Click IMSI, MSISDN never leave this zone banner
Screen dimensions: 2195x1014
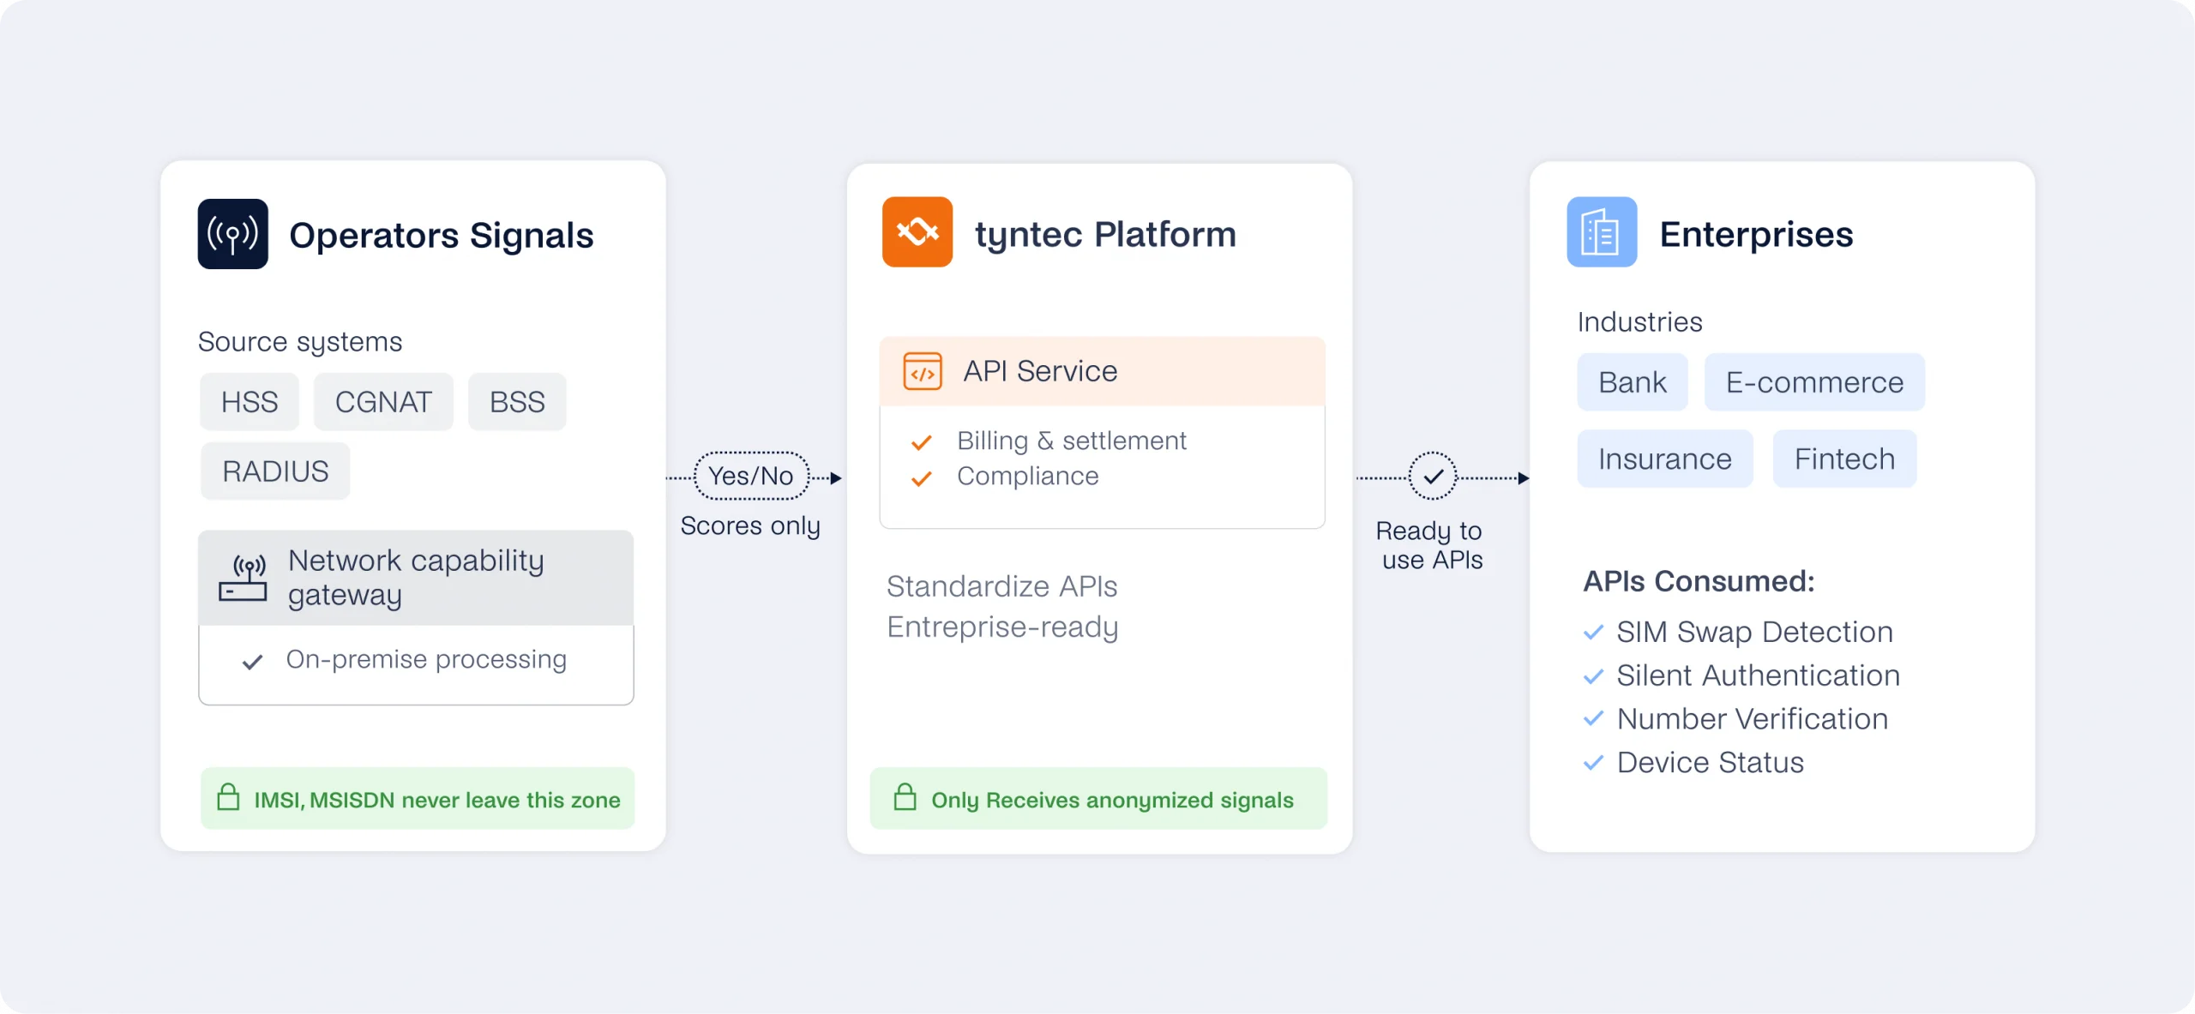pos(418,798)
